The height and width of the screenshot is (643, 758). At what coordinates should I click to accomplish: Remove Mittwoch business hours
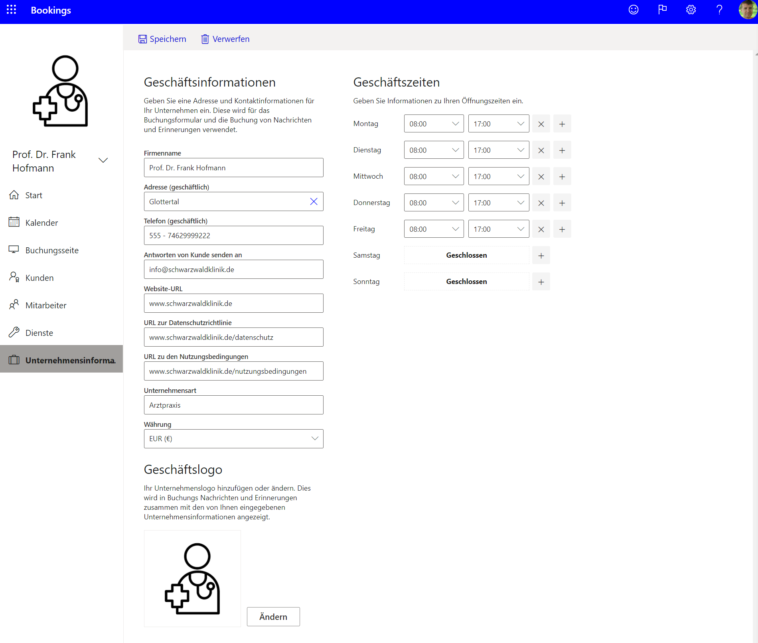[541, 177]
